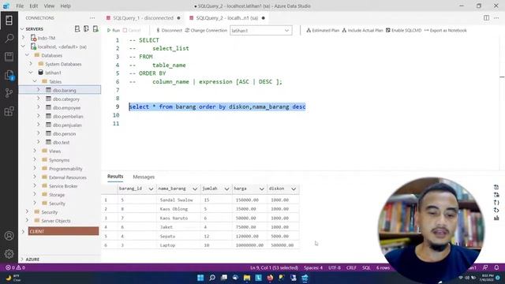Collapse the Tables folder
This screenshot has height=284, width=505.
click(35, 81)
